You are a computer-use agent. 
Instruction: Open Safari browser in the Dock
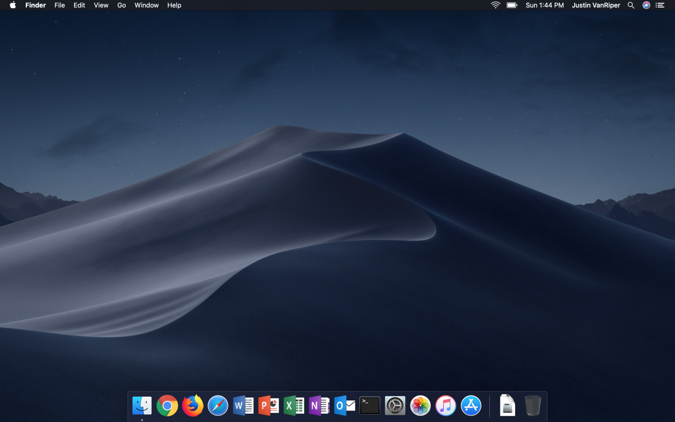(x=218, y=406)
